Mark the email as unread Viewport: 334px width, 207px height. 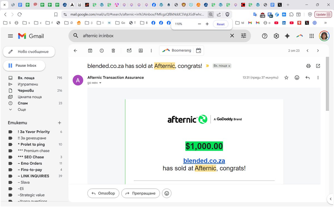point(129,51)
